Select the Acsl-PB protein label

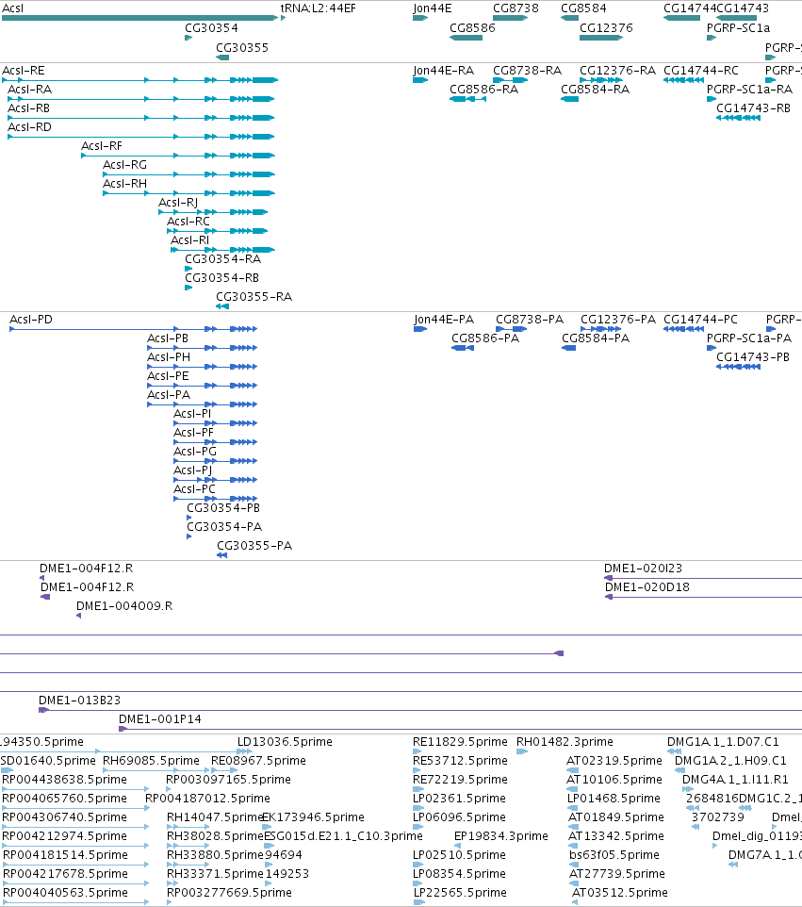168,338
